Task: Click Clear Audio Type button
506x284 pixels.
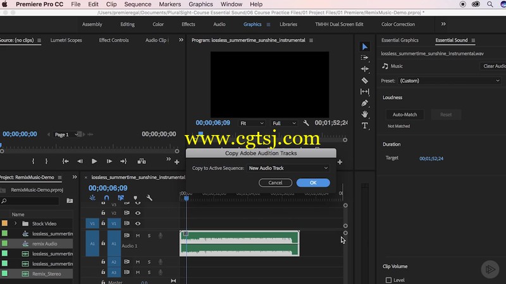Action: (493, 66)
